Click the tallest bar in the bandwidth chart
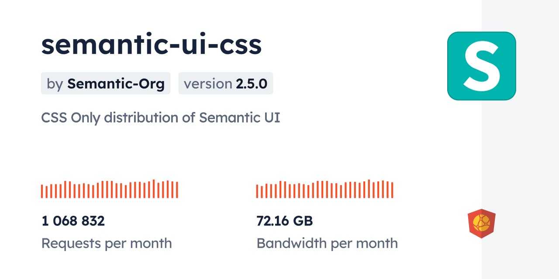This screenshot has height=279, width=559. [369, 189]
